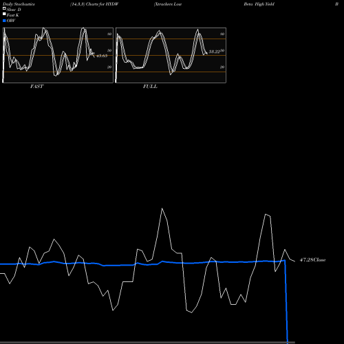Screen dimensions: 344x344
Task: Click the 80 axis label in FAST chart
Action: click(x=109, y=34)
